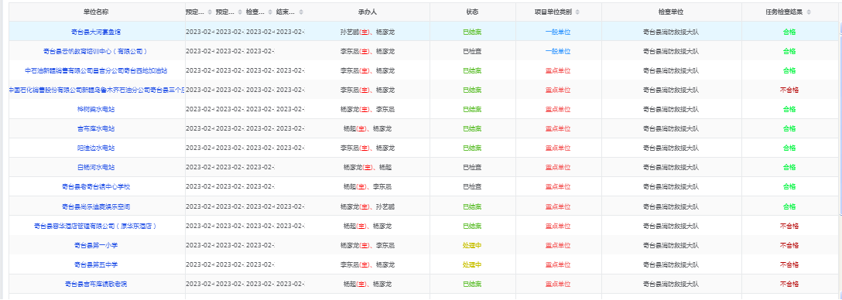Open 吉布库水电站 unit link
Viewport: 842px width, 300px height.
[96, 129]
